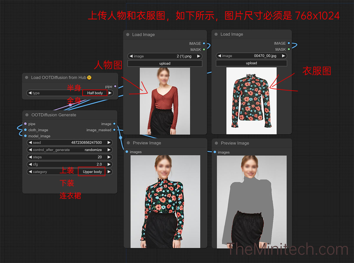The width and height of the screenshot is (354, 263).
Task: Click next arrow on 2 (1).png image selector
Action: coord(199,56)
